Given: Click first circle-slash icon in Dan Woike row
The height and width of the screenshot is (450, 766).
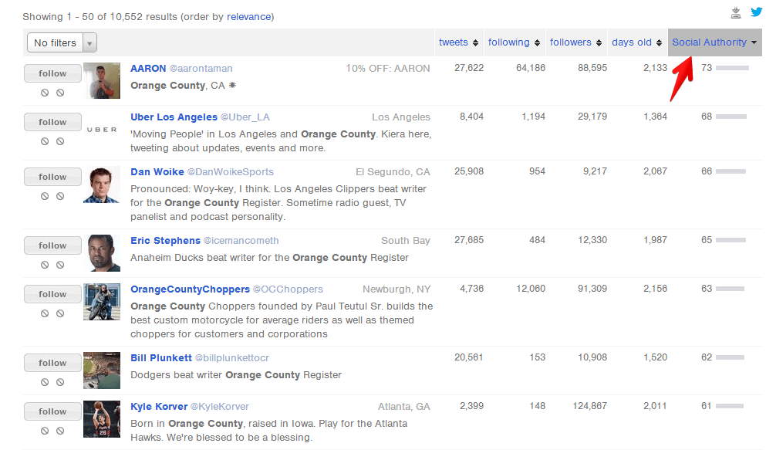Looking at the screenshot, I should point(45,196).
